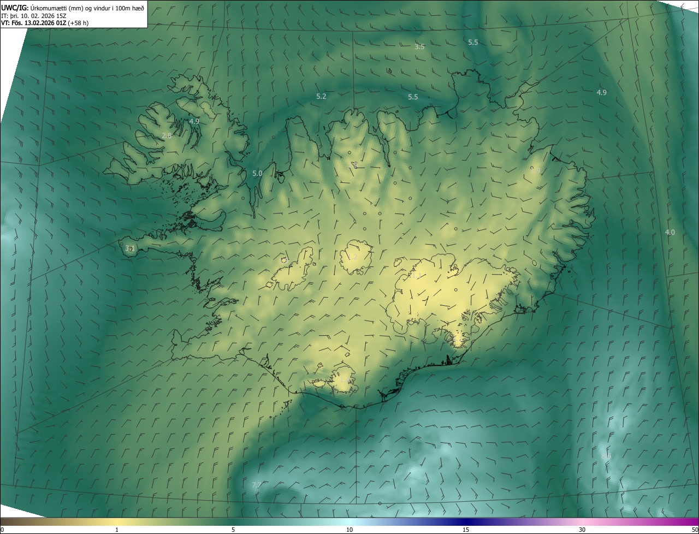Pick the yellow color near the 1 tick

coord(117,522)
